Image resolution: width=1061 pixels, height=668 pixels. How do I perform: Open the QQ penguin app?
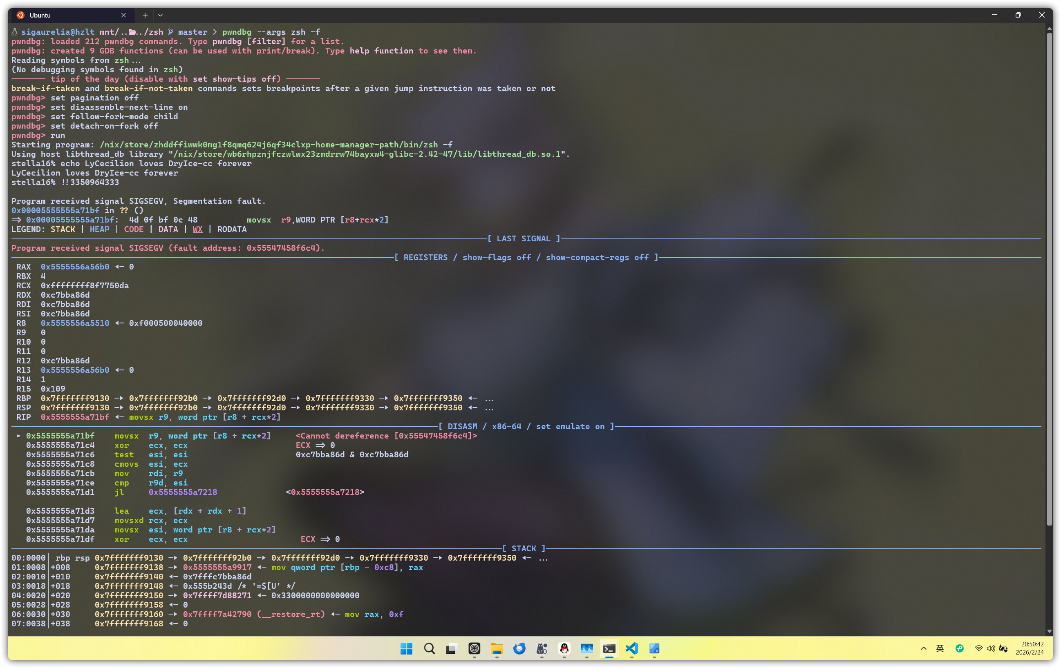point(564,648)
